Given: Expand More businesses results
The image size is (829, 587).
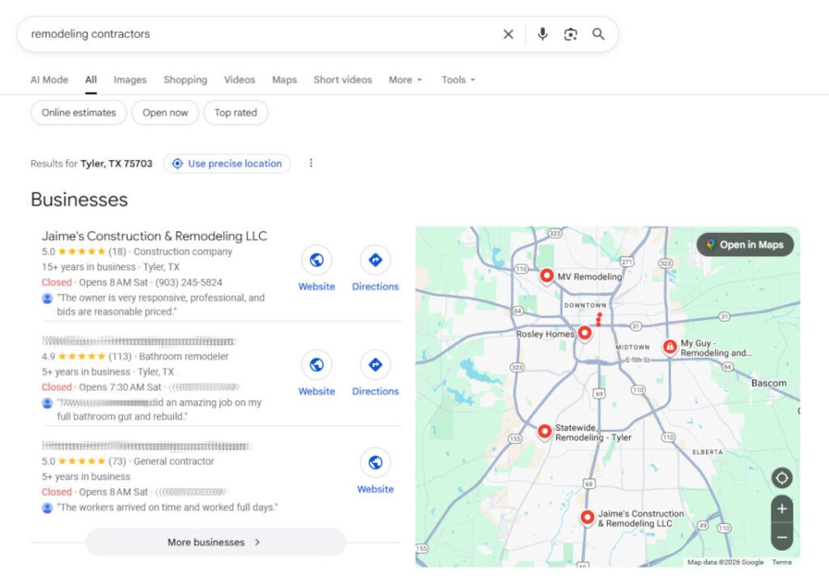Looking at the screenshot, I should [x=214, y=543].
